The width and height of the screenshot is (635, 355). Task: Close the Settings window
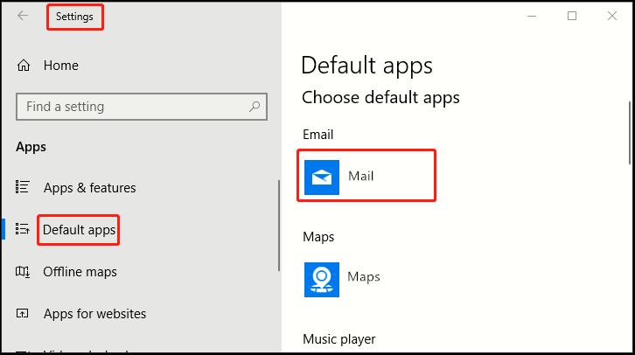tap(612, 17)
